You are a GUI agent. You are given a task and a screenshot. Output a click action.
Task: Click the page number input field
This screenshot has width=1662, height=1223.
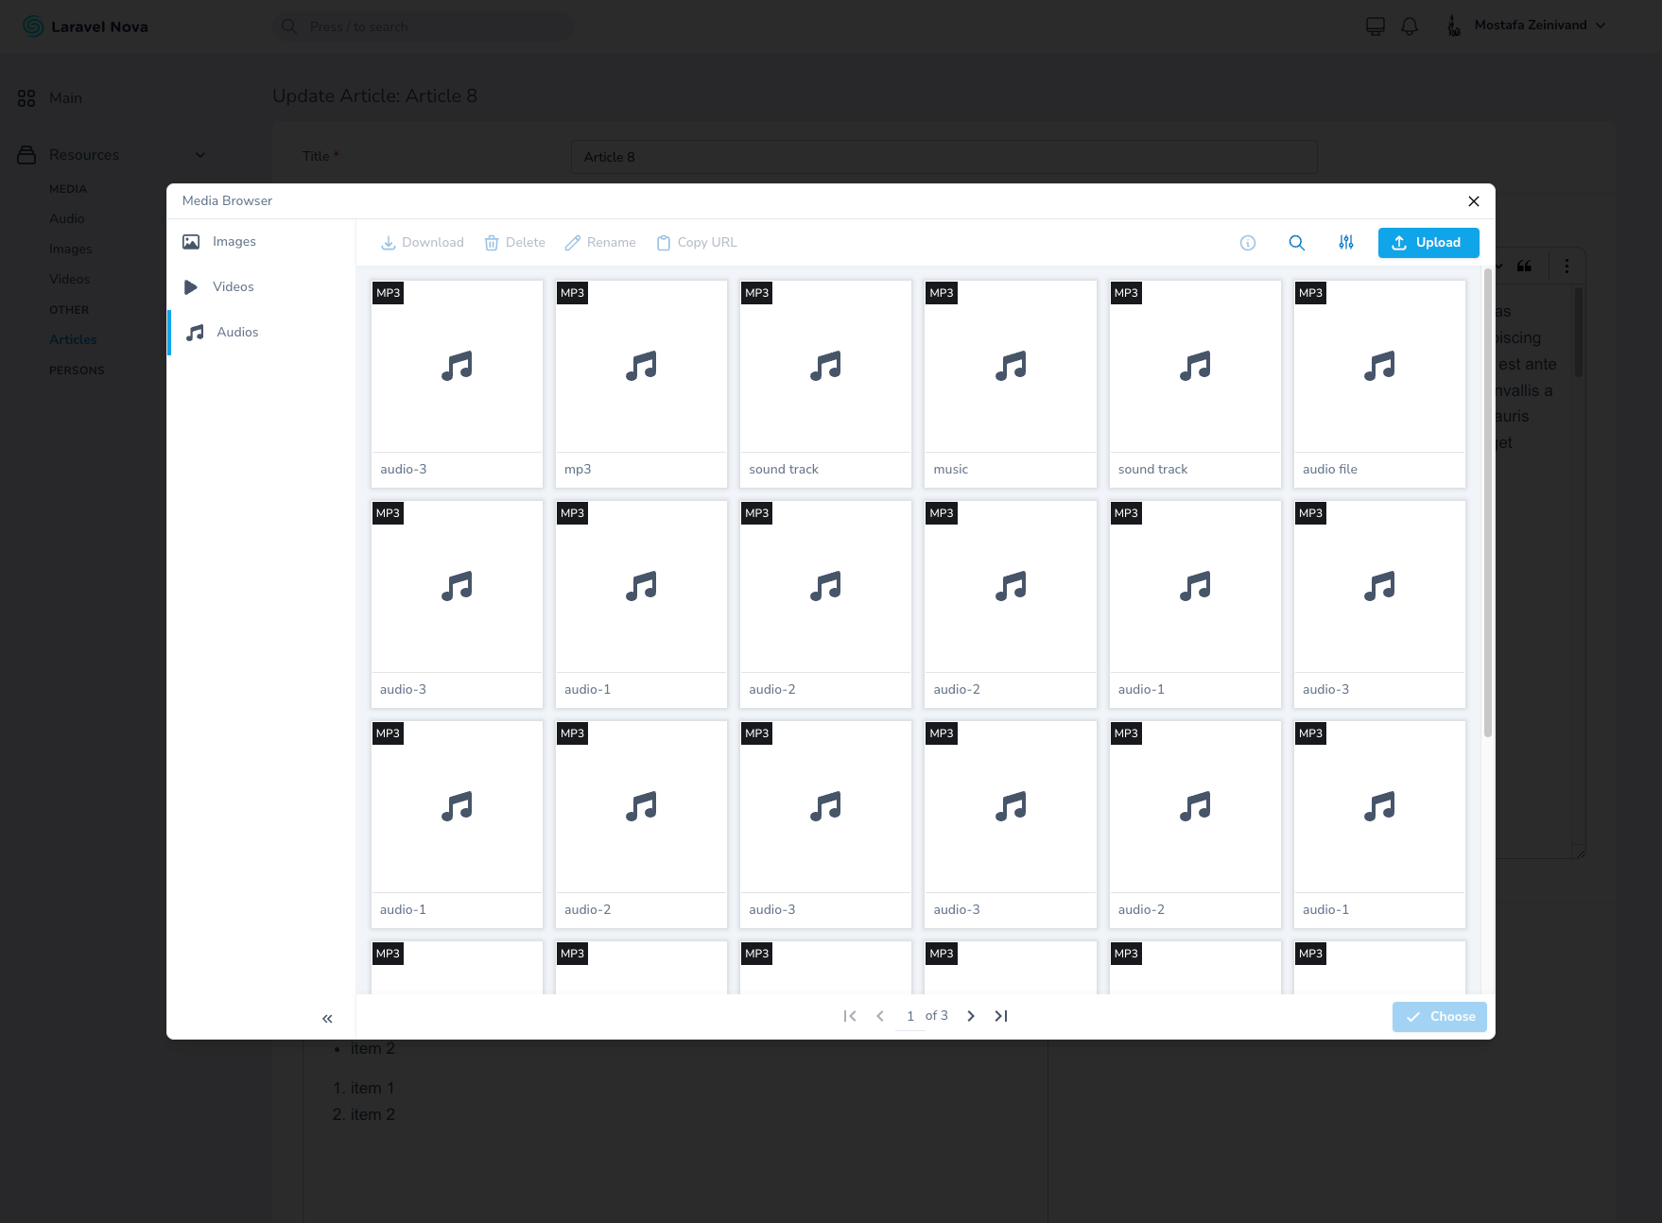pyautogui.click(x=909, y=1016)
